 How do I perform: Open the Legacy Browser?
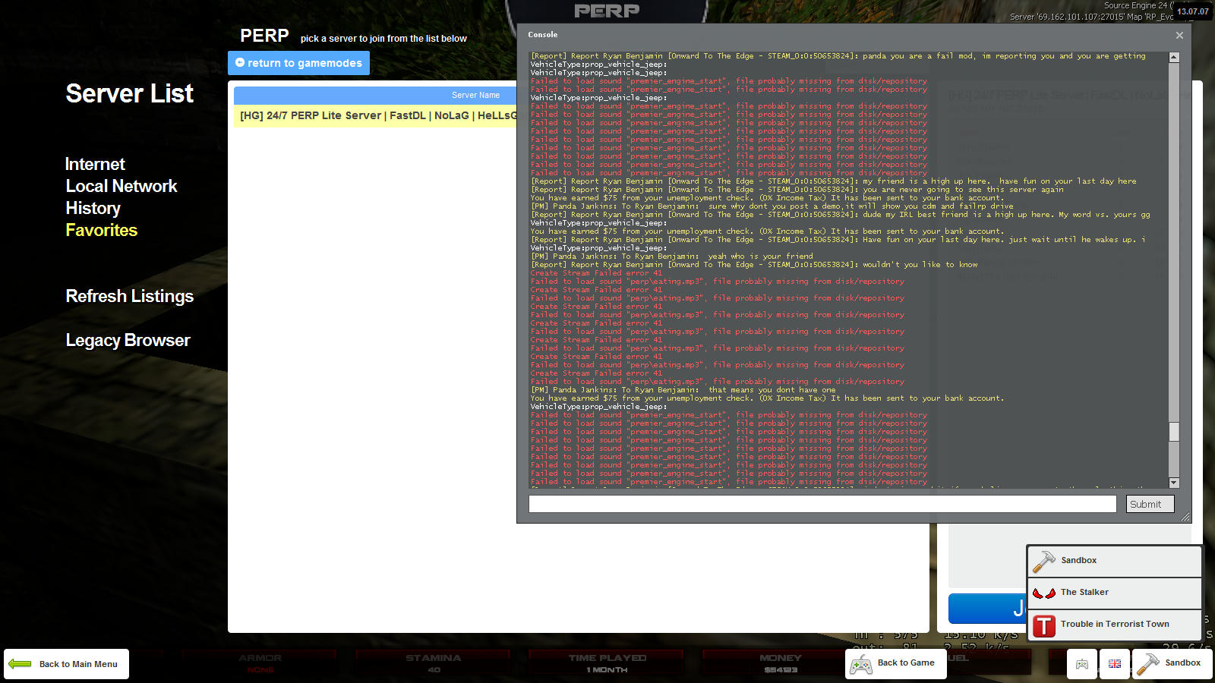coord(128,340)
